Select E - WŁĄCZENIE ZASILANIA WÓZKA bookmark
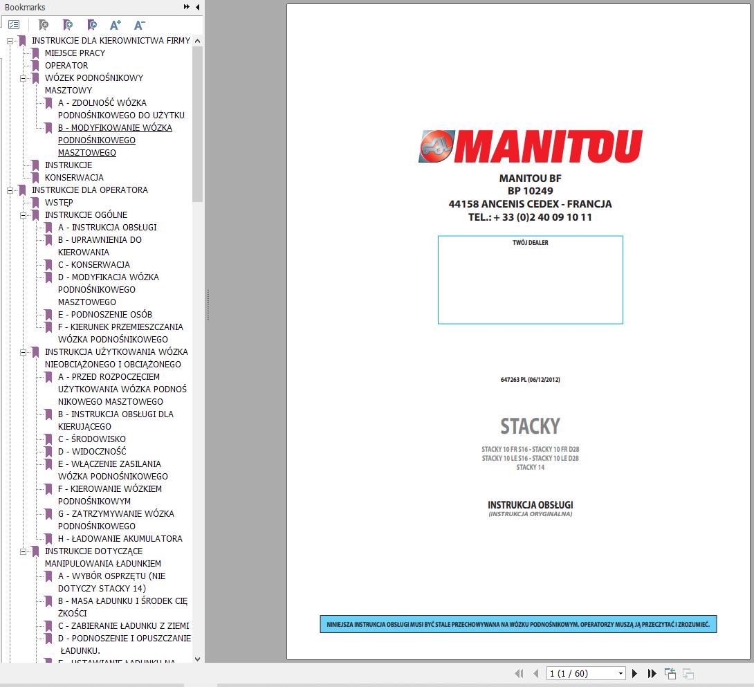 [113, 470]
